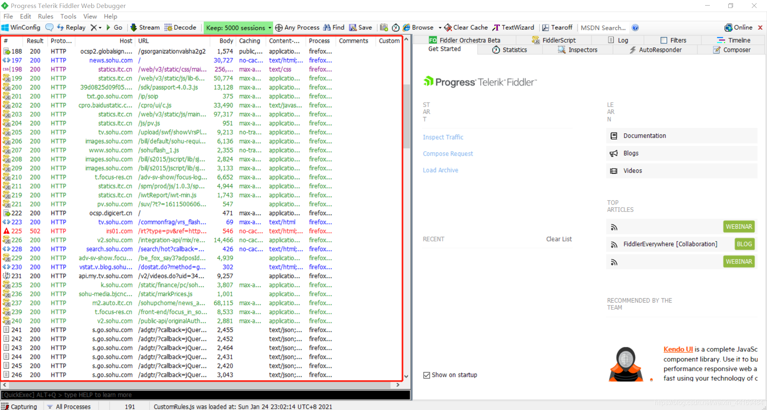The width and height of the screenshot is (767, 410).
Task: Switch to the Statistics tab
Action: (x=510, y=50)
